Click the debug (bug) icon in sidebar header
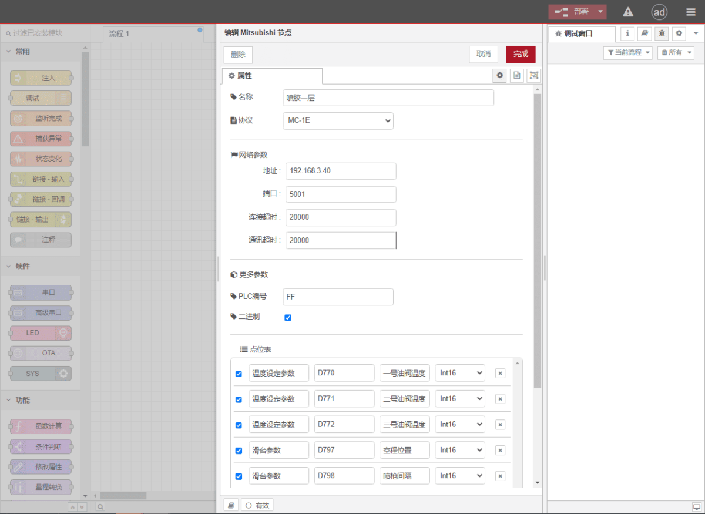The width and height of the screenshot is (705, 514). pyautogui.click(x=662, y=33)
